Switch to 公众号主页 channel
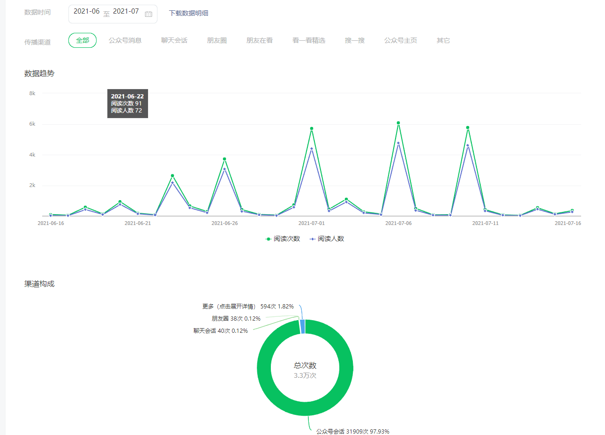Viewport: 605px width, 435px height. (x=401, y=40)
